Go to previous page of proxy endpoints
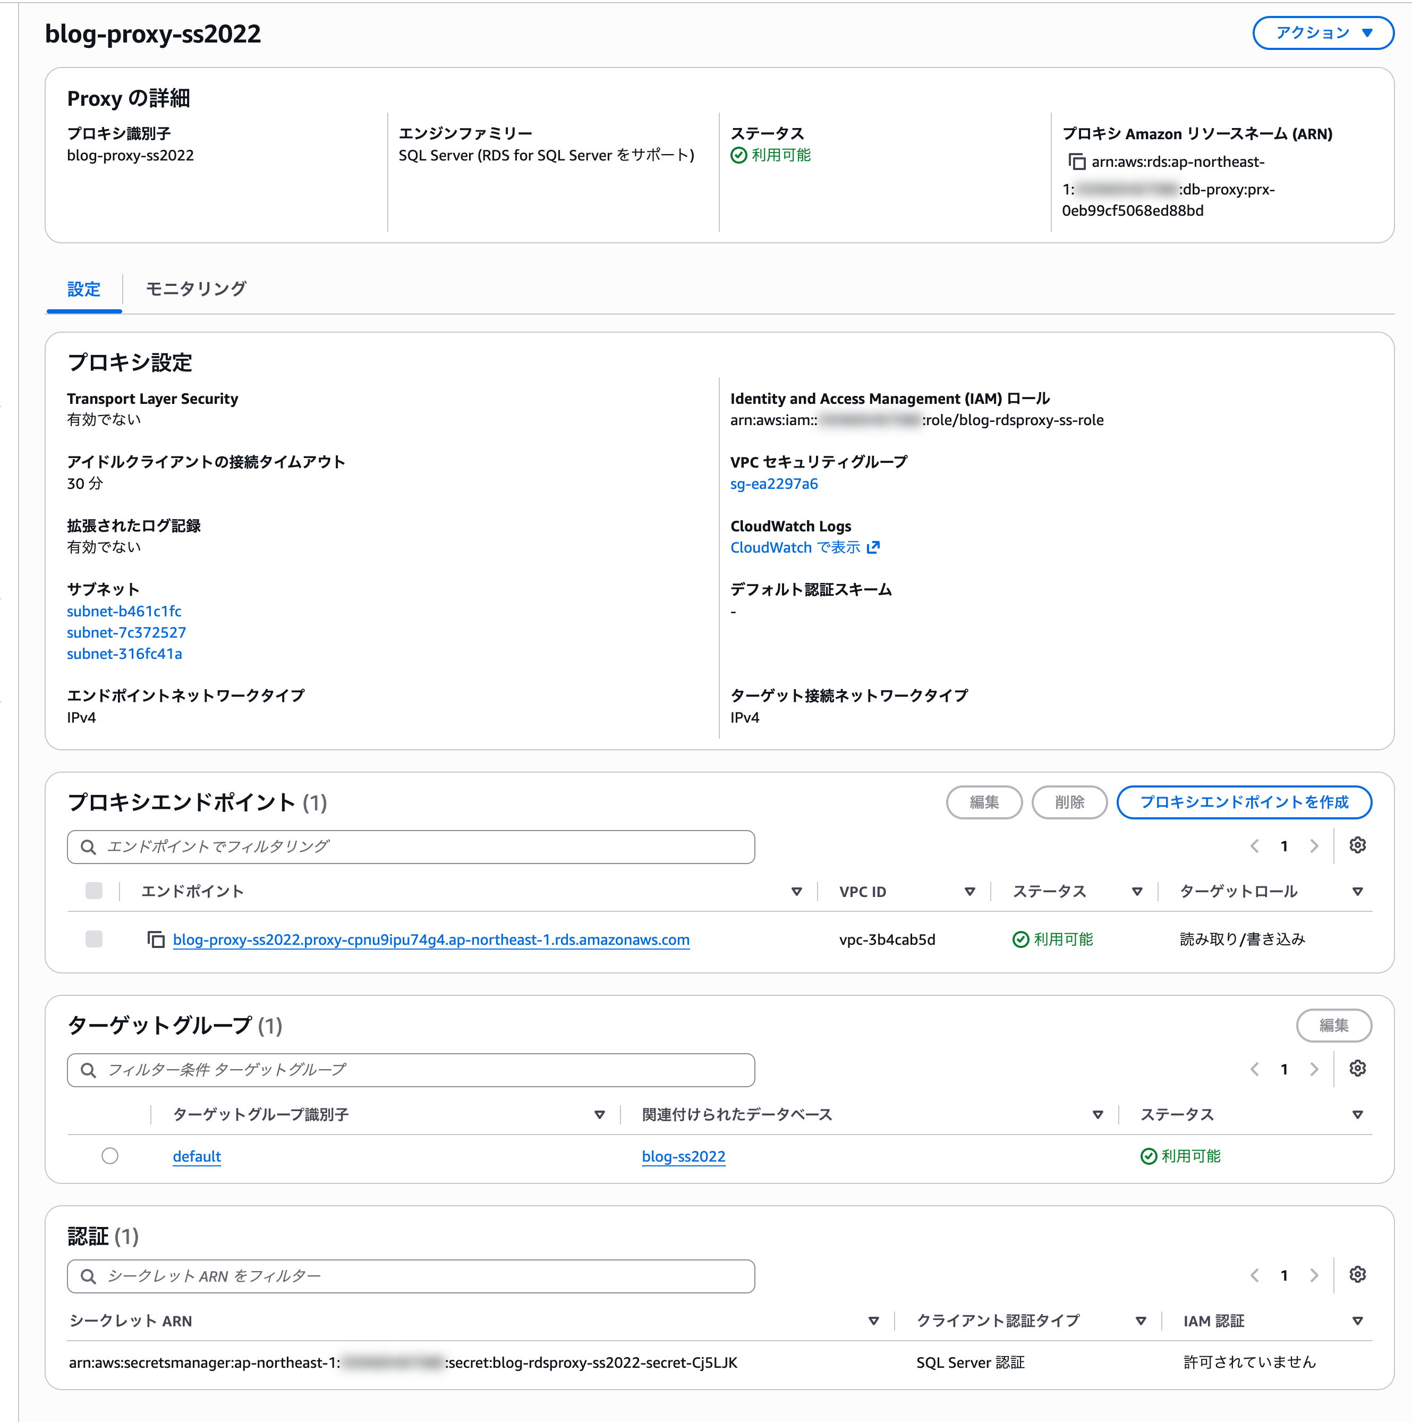 click(x=1255, y=847)
